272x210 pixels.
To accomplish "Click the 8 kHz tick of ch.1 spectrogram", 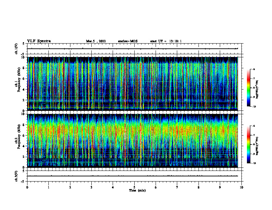I will (x=24, y=68).
